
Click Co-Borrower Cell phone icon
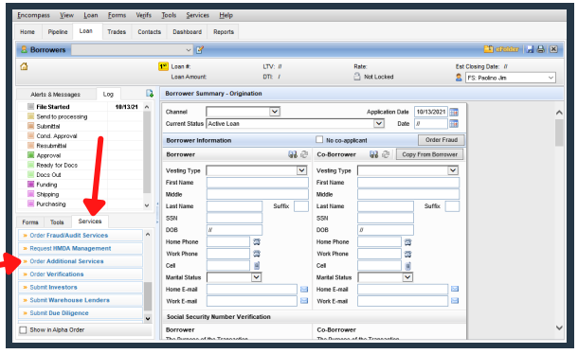(407, 266)
